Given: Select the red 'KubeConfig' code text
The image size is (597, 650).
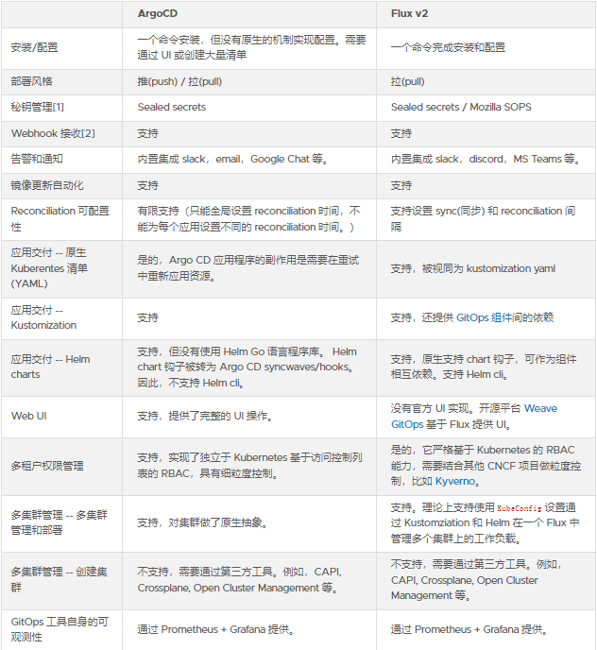Looking at the screenshot, I should pos(519,508).
